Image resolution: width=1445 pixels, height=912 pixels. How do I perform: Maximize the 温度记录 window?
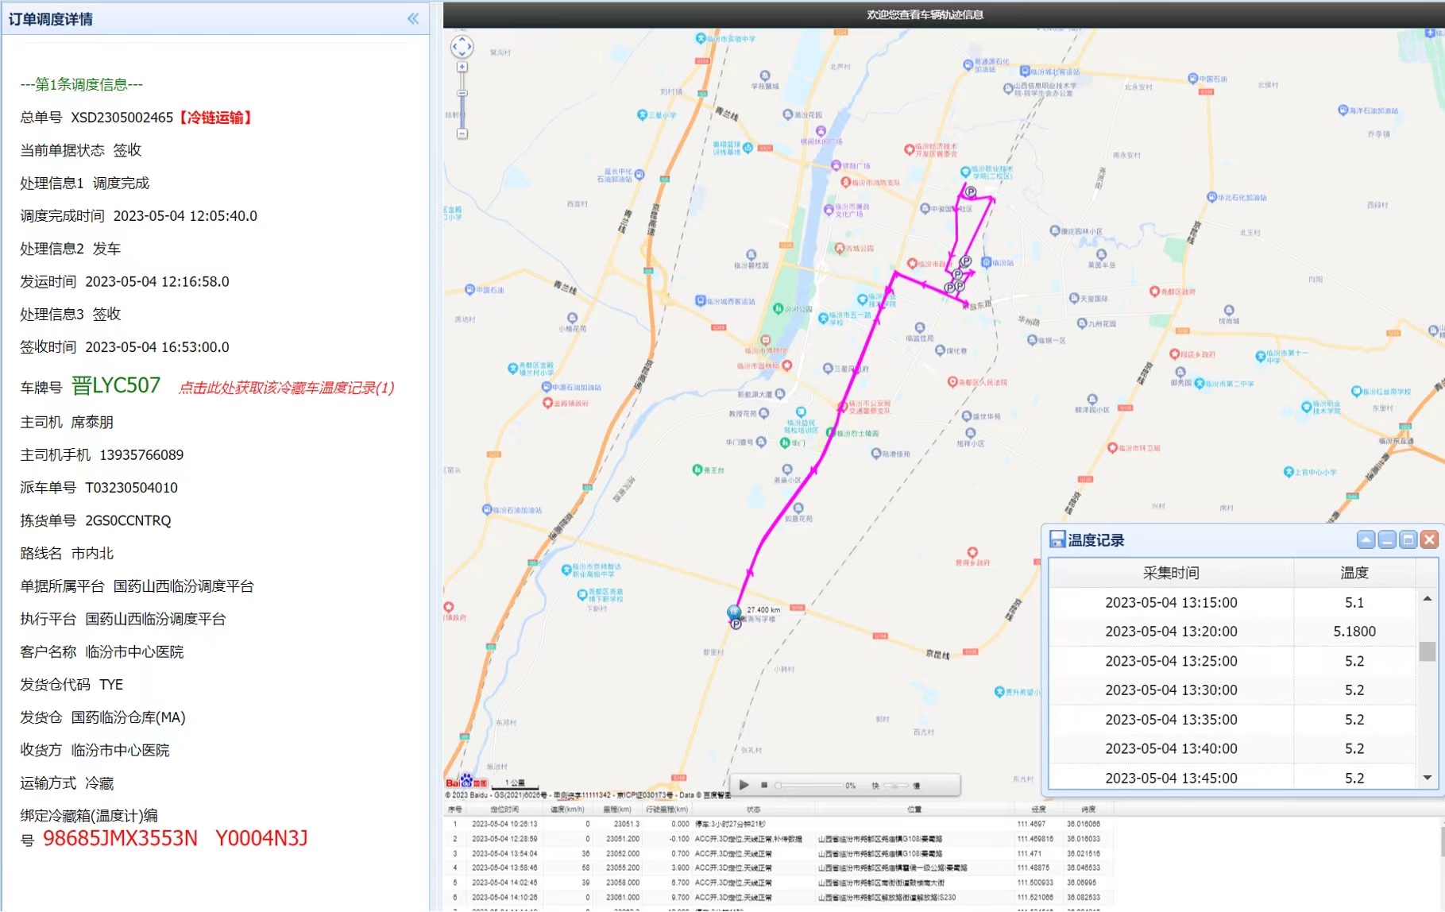[1408, 540]
